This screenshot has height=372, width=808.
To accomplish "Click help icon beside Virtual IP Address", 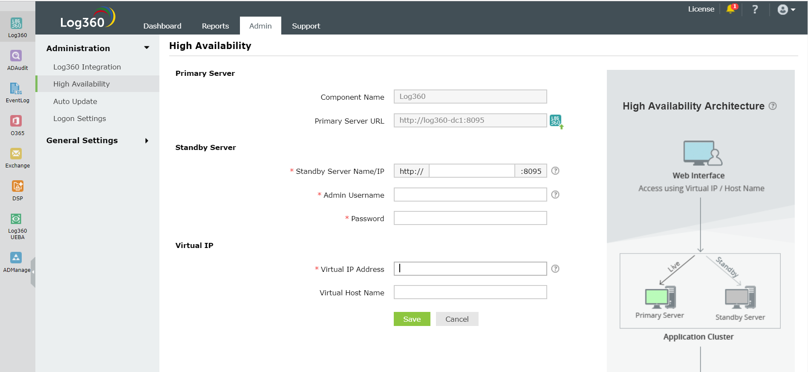I will [555, 269].
